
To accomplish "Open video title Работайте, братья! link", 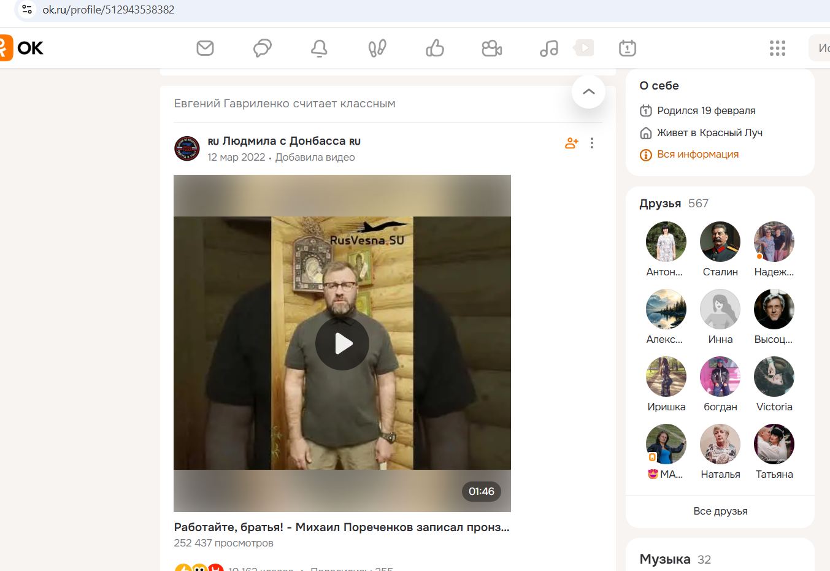I will 342,527.
